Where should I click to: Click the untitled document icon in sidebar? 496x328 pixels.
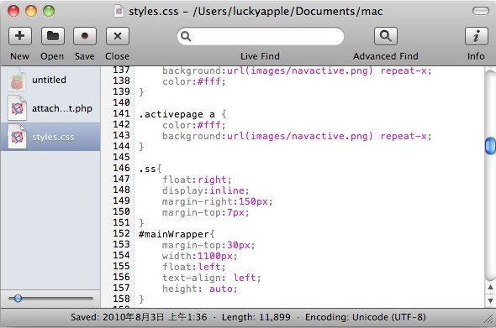coord(17,81)
